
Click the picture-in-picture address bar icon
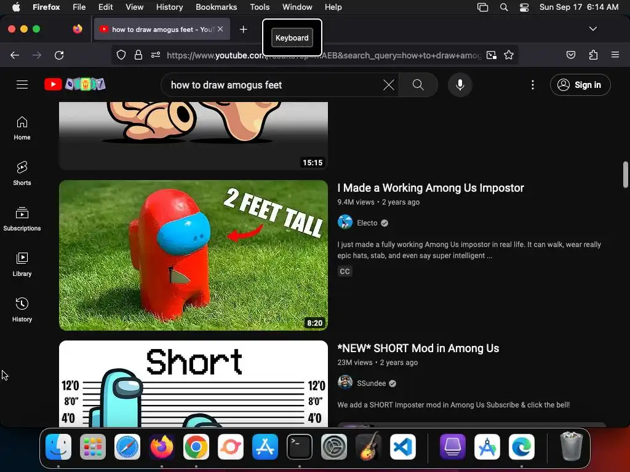point(492,55)
